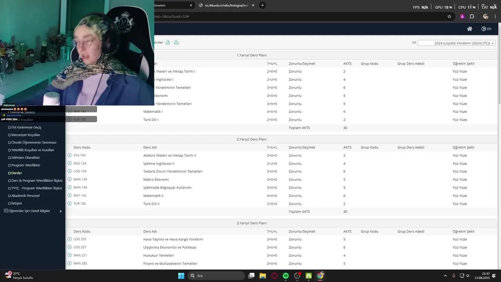Click the taskbar search box Ara

click(216, 276)
